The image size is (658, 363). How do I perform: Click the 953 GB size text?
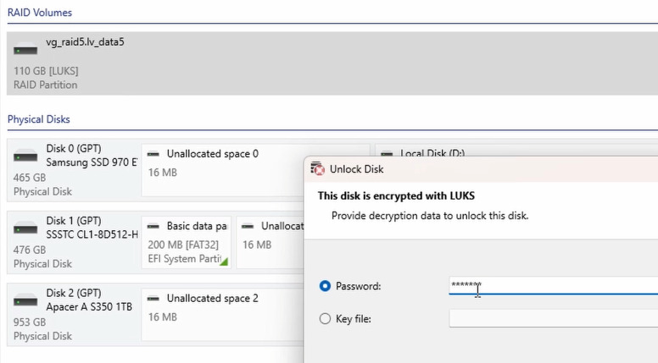click(30, 322)
